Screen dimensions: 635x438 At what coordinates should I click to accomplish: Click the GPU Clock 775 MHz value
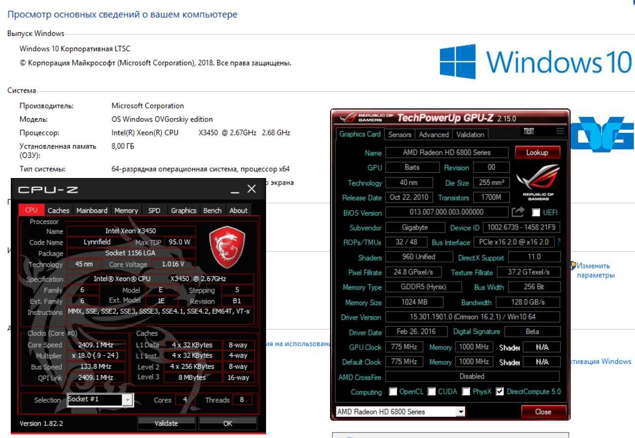(x=404, y=347)
